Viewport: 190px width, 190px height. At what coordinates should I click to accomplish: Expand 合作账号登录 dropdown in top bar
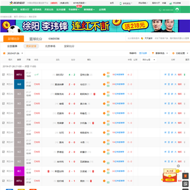click(79, 3)
